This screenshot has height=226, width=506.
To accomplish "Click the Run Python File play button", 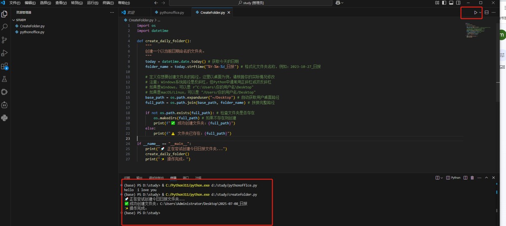I will click(x=475, y=13).
